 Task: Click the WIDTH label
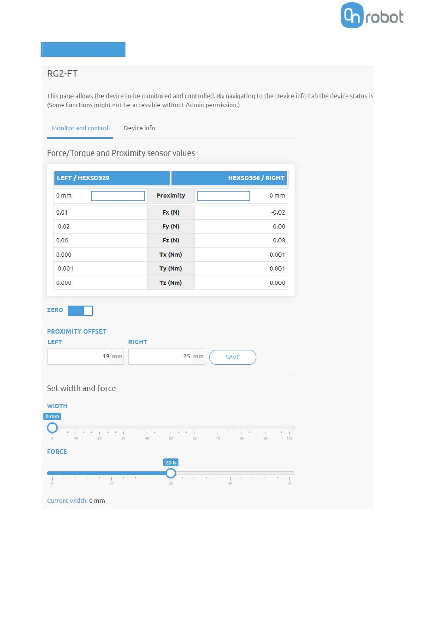click(x=57, y=406)
